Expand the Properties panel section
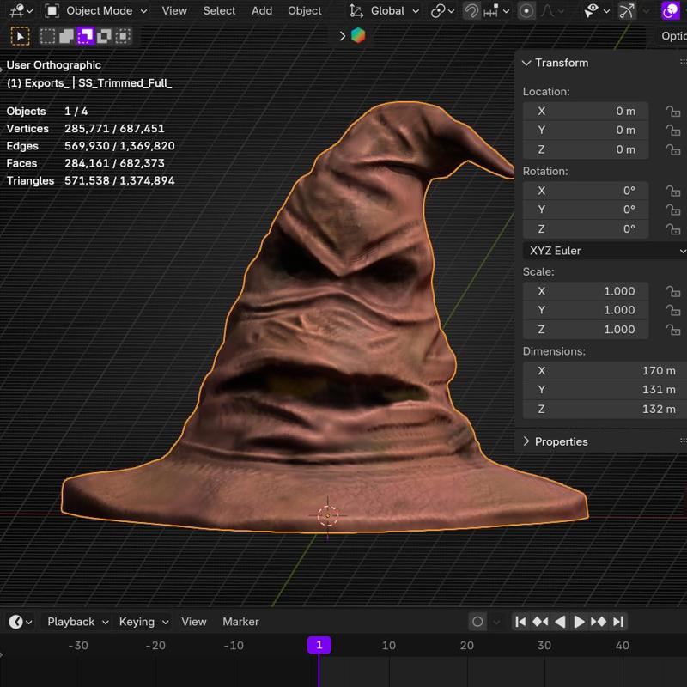Screen dimensions: 687x687 561,441
